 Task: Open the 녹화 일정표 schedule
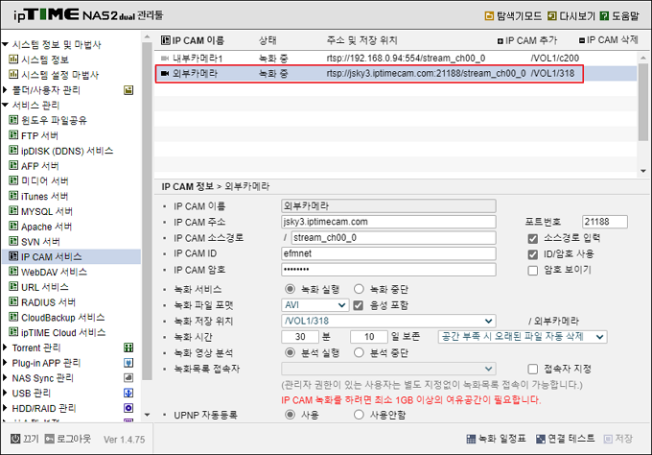tap(496, 439)
